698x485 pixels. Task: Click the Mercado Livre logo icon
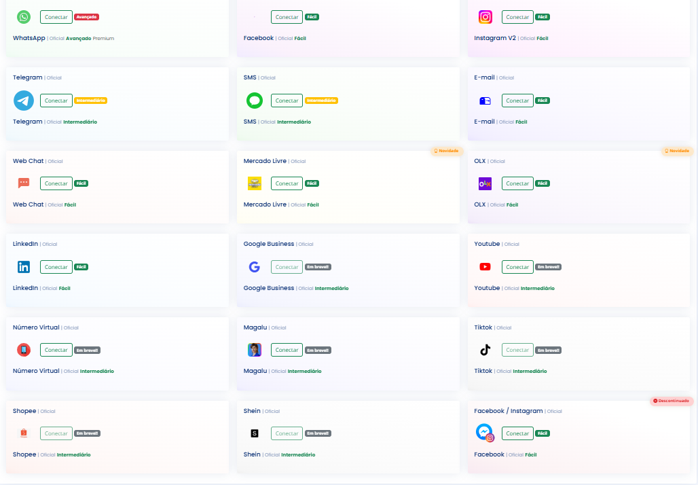[x=255, y=183]
